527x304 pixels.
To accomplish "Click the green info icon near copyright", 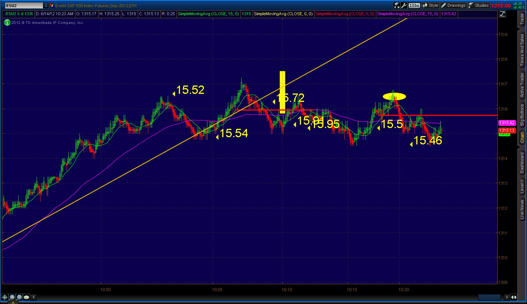I will click(x=6, y=22).
